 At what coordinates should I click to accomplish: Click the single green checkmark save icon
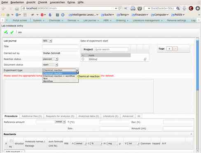click(x=12, y=32)
